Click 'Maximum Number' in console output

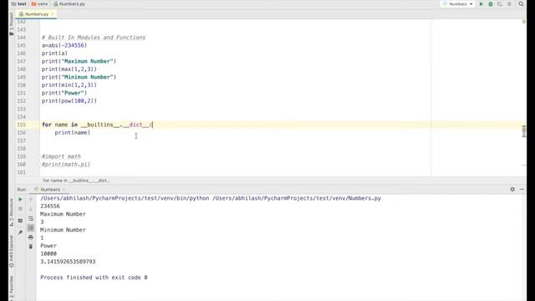coord(63,214)
